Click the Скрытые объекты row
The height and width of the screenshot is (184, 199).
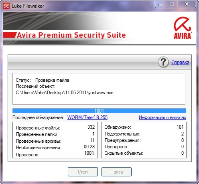pyautogui.click(x=144, y=153)
